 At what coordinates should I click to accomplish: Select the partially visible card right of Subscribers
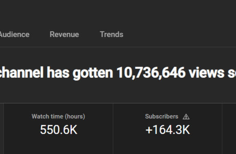coord(229,129)
